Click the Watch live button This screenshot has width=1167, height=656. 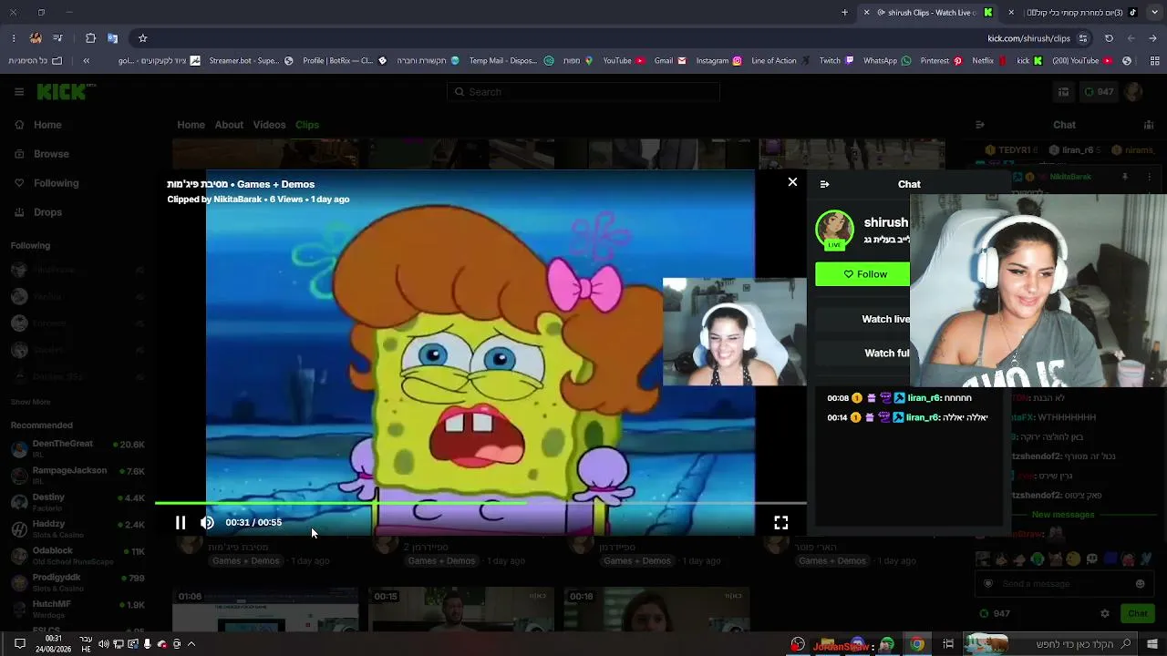(x=862, y=319)
